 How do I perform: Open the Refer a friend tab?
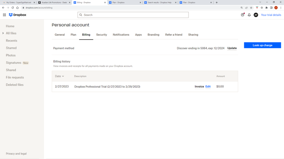[x=174, y=35]
